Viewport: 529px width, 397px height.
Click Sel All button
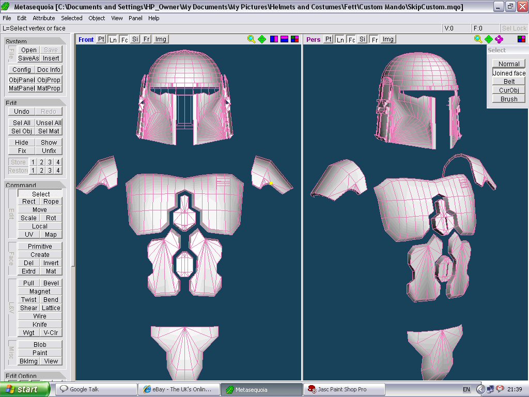(x=22, y=123)
